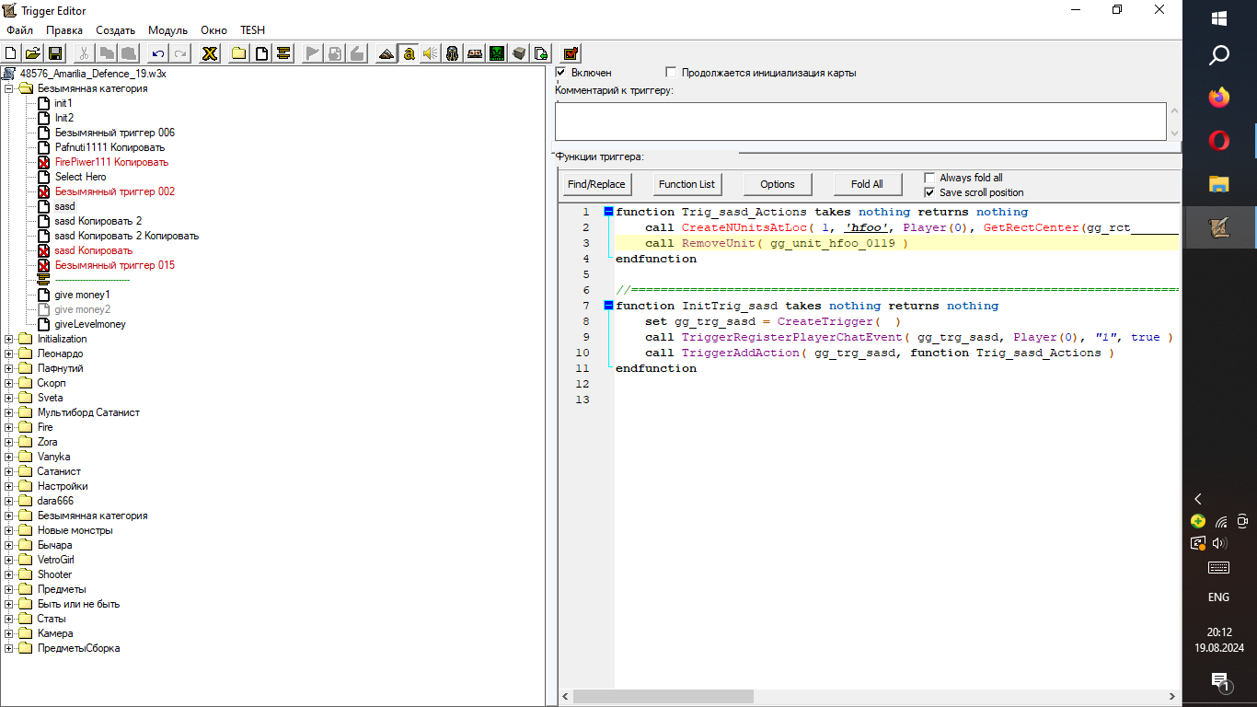Screen dimensions: 1257x707
Task: Collapse the first Безымянная категория folder
Action: pos(9,88)
